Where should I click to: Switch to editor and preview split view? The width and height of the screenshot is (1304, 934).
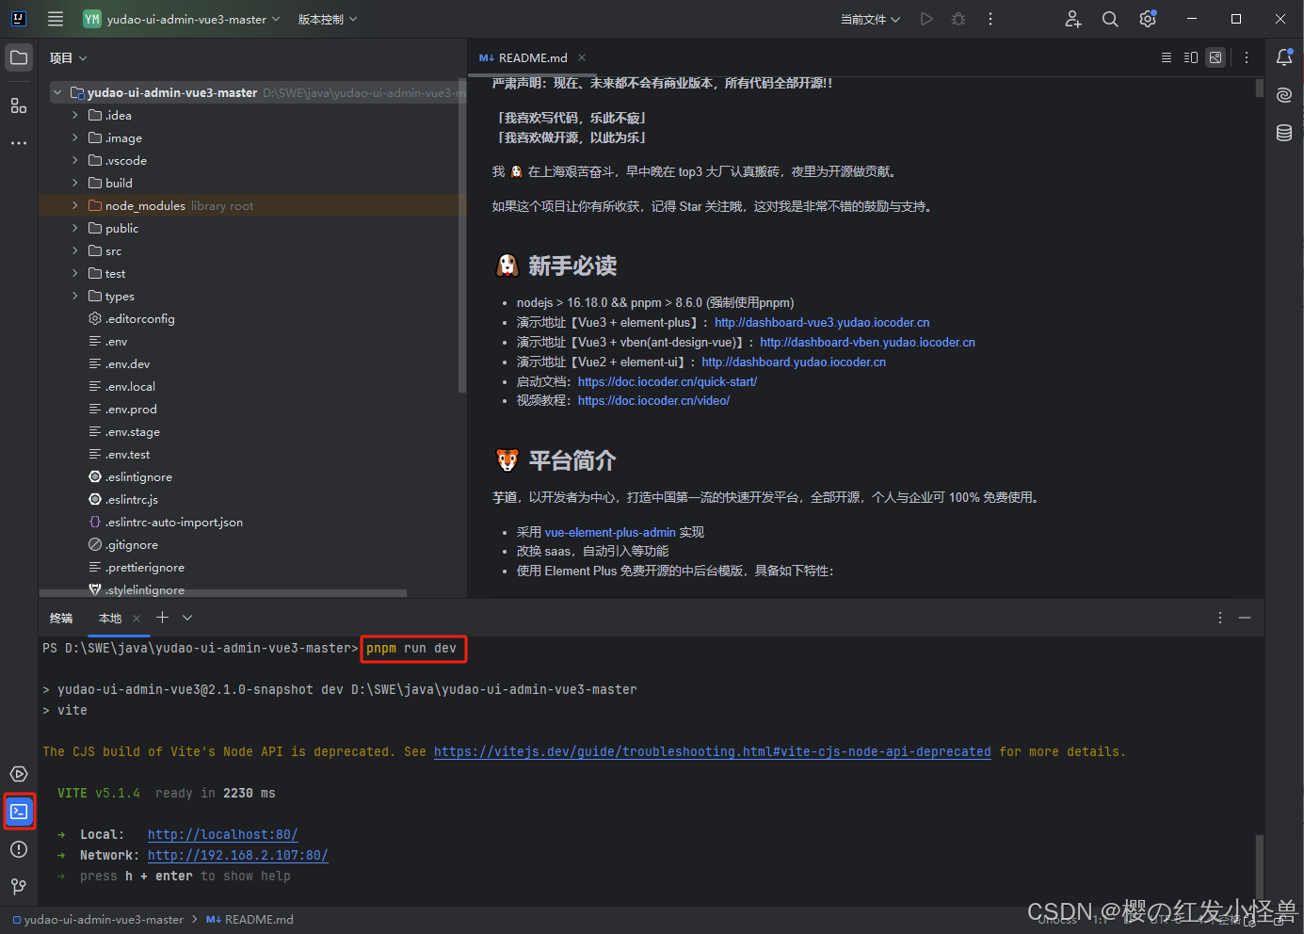coord(1191,57)
